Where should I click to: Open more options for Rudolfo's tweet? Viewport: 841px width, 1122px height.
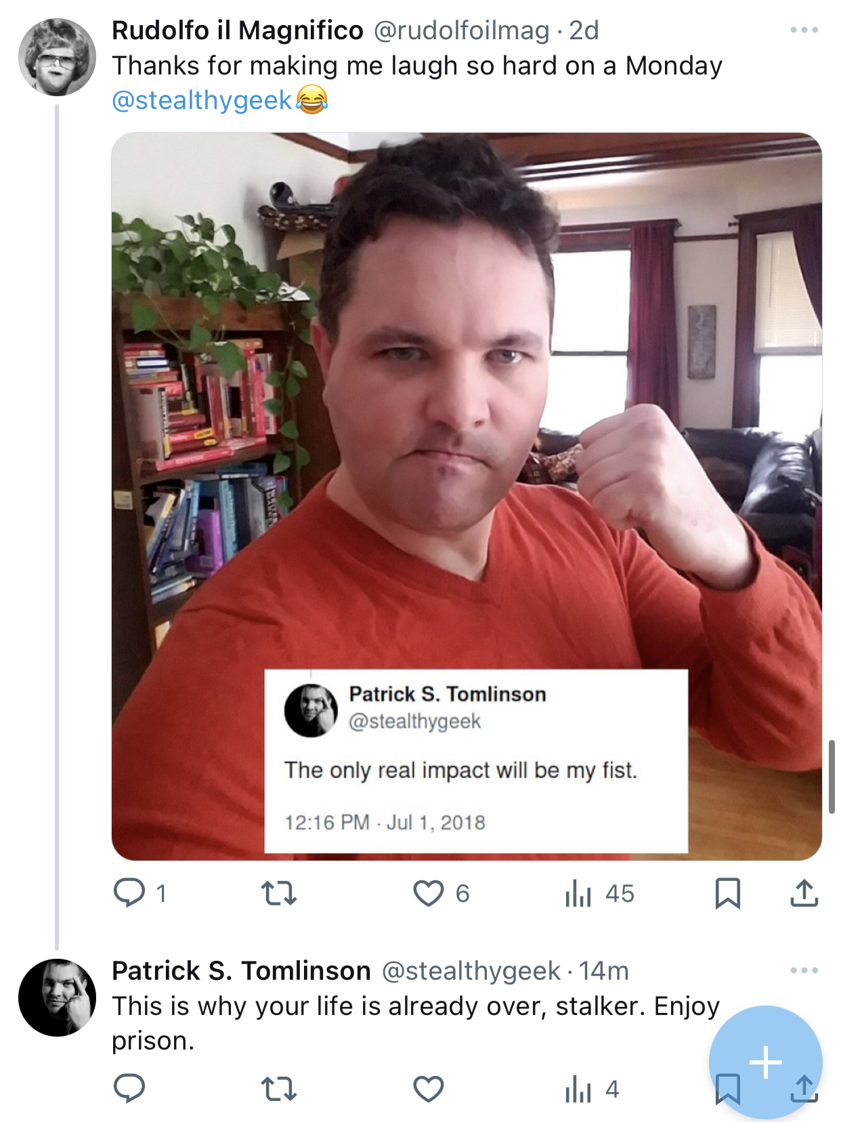tap(804, 30)
